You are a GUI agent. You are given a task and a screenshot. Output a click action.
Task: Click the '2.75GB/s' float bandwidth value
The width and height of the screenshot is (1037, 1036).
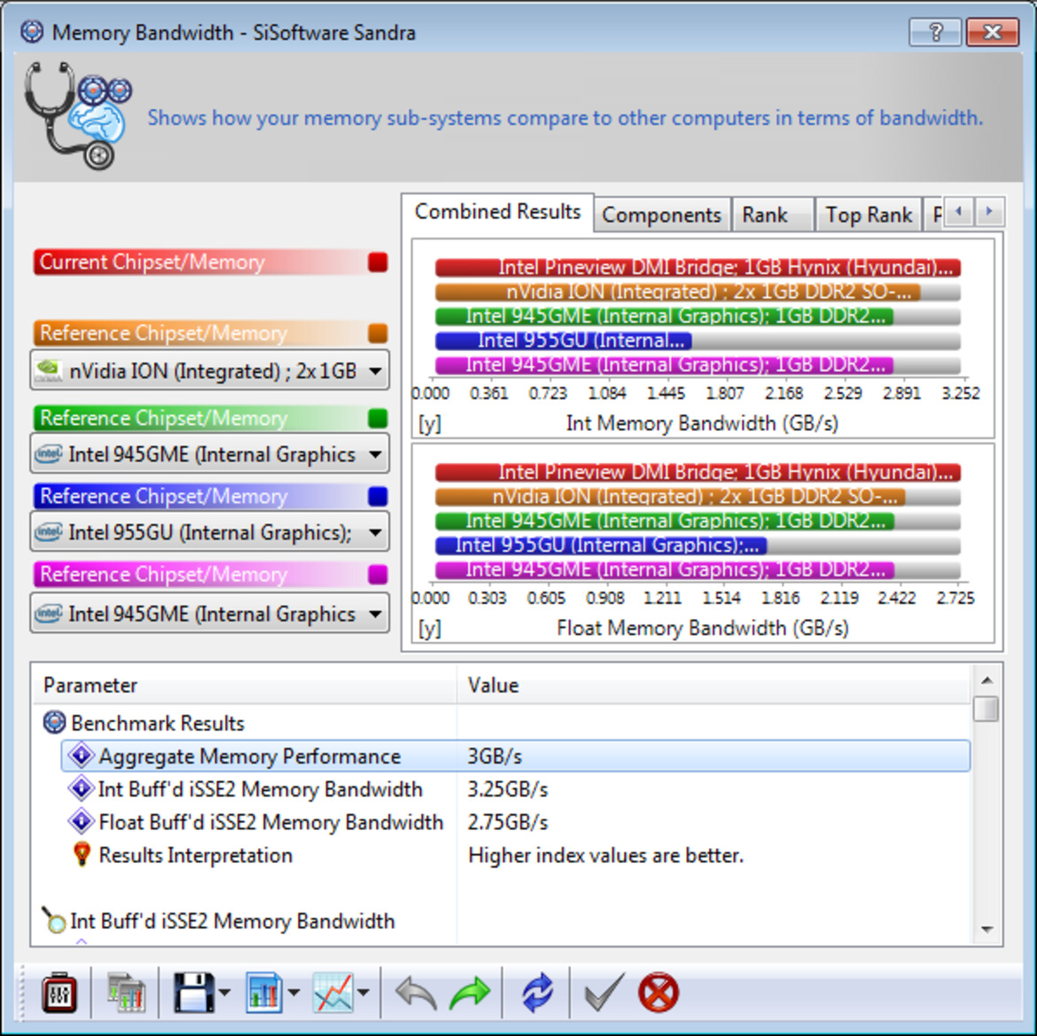click(x=508, y=822)
